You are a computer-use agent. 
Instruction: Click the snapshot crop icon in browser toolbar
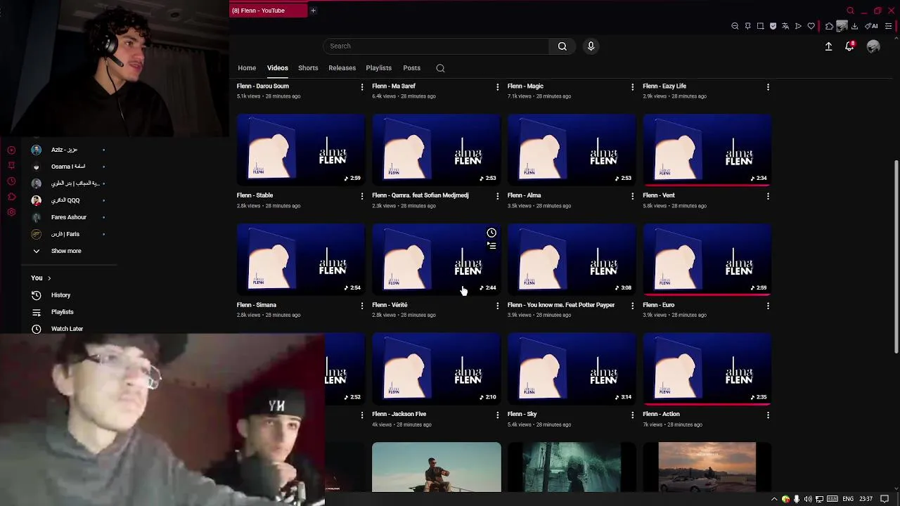760,26
